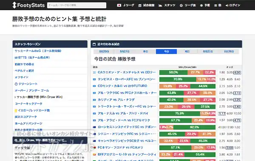Open サッカーチームのxG sidebar link
Image resolution: width=255 pixels, height=161 pixels.
coord(38,51)
